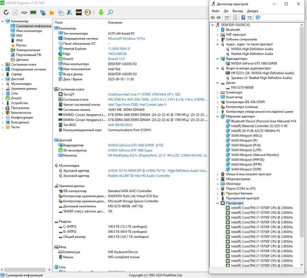Click the Back arrow in Device Manager toolbar

tap(213, 17)
